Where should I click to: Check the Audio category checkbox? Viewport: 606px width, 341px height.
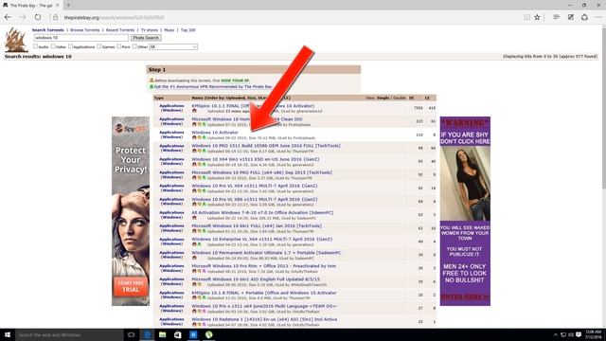coord(36,46)
